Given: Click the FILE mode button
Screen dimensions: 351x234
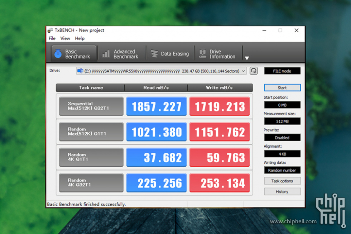Looking at the screenshot, I should 282,71.
